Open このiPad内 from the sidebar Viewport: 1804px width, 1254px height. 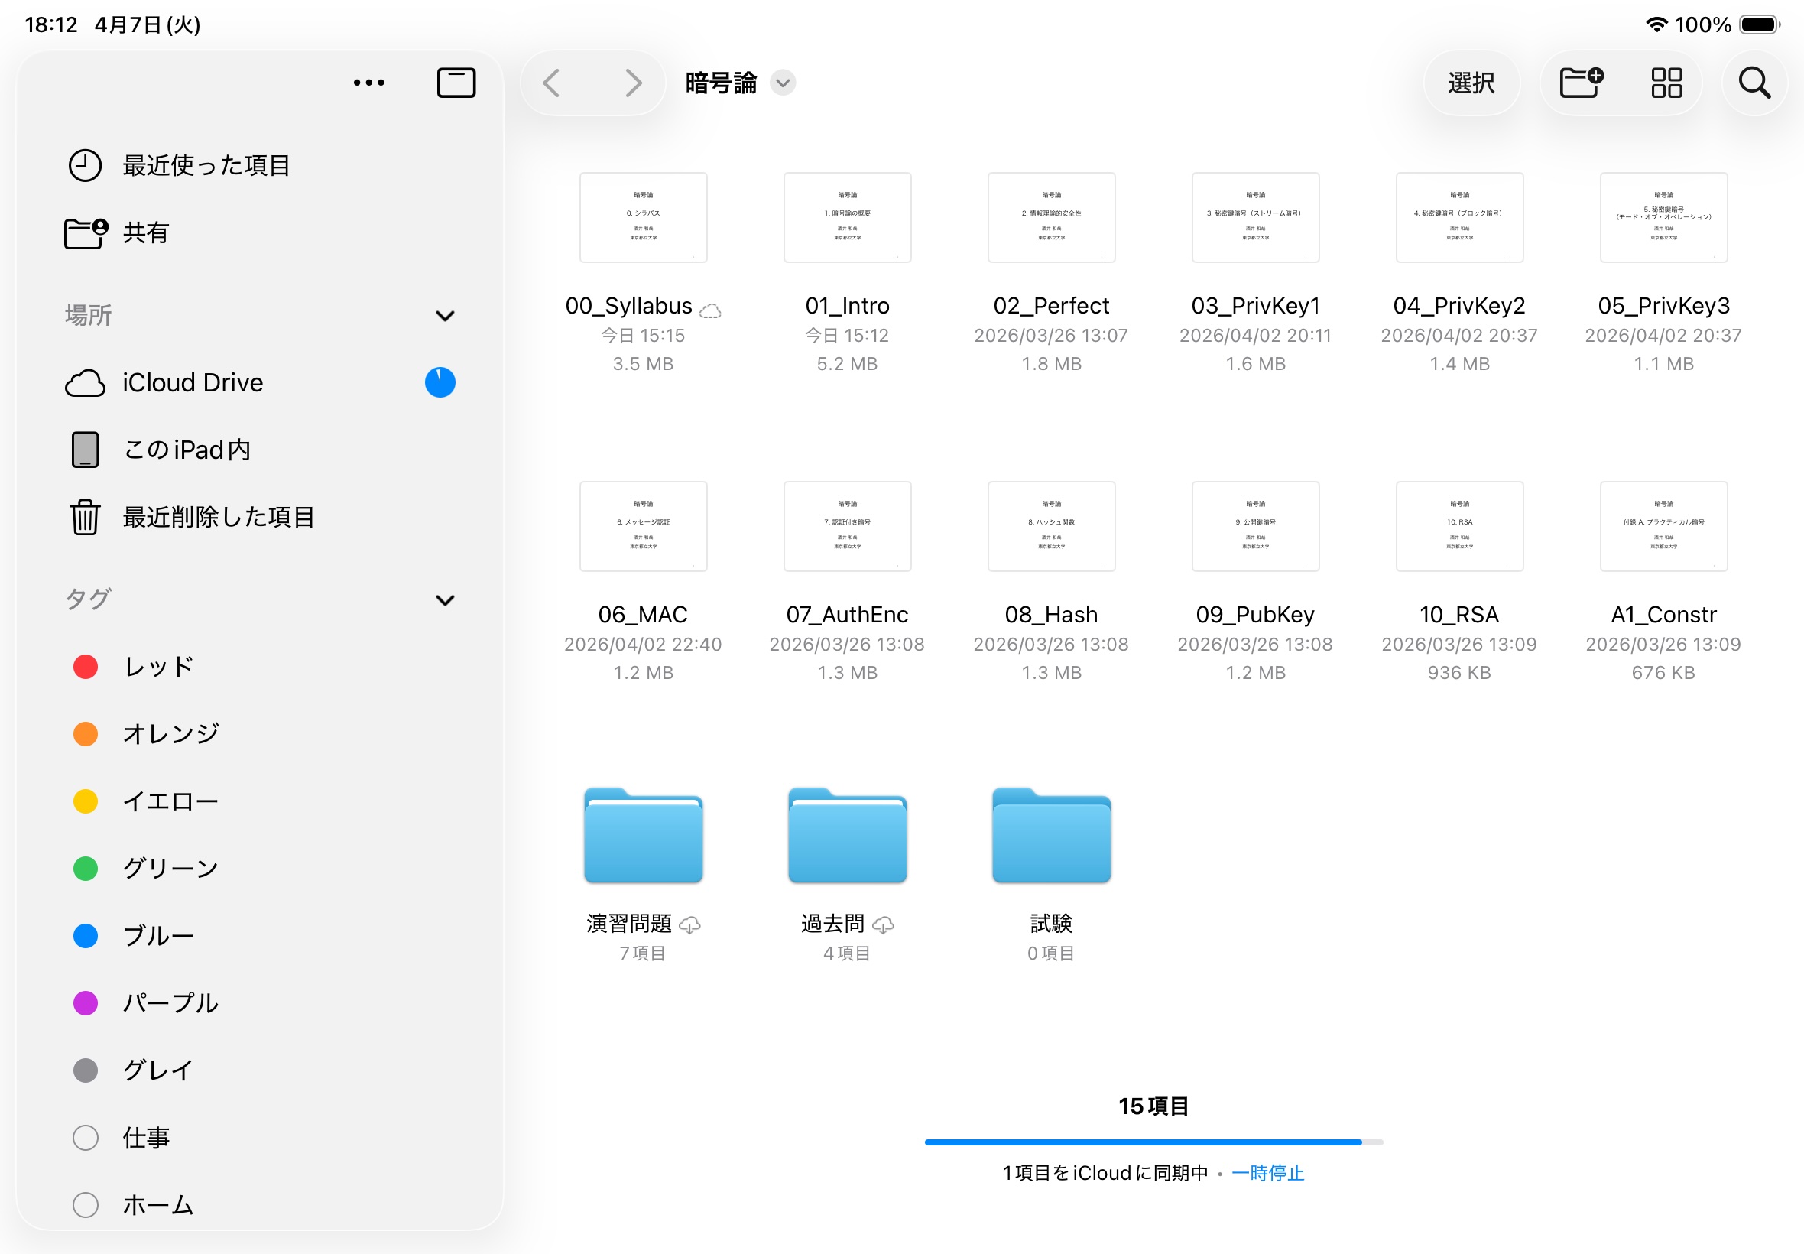(185, 449)
